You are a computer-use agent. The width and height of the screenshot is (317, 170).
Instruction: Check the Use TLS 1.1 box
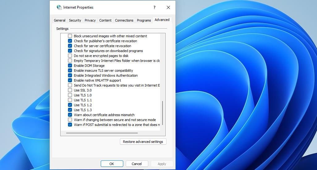pyautogui.click(x=70, y=100)
